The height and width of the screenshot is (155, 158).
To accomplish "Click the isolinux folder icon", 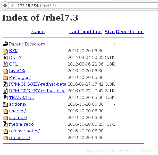I will (x=5, y=118).
